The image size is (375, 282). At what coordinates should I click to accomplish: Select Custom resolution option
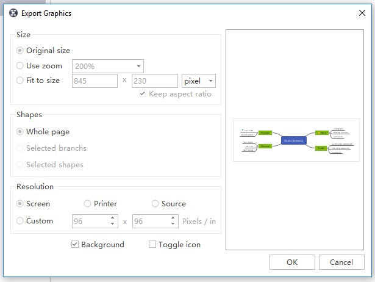(21, 221)
